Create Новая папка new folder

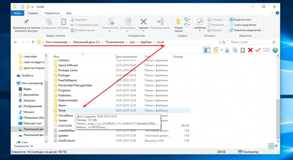click(x=178, y=25)
